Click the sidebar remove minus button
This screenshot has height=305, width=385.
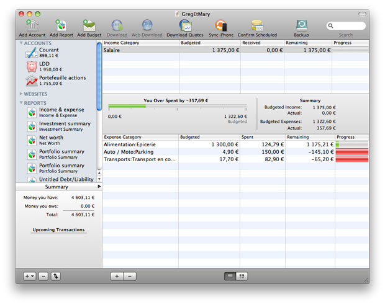pos(43,276)
